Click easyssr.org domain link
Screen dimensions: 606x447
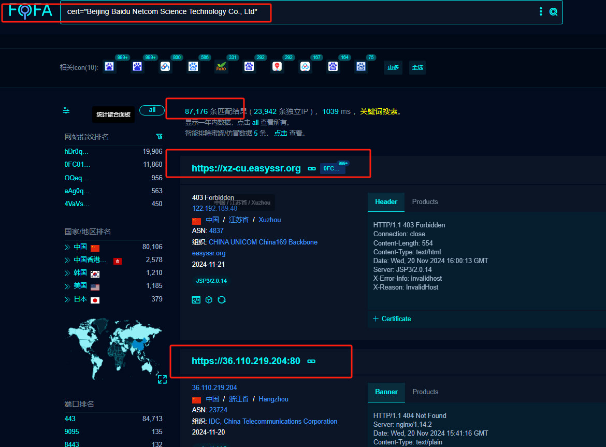(209, 253)
